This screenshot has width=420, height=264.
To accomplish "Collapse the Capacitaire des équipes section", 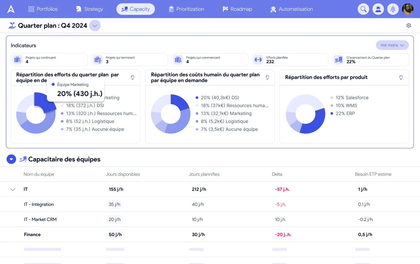I will tap(11, 159).
